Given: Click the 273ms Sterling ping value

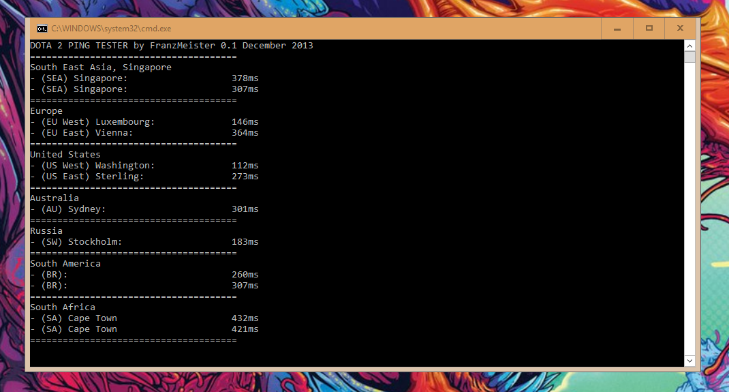Looking at the screenshot, I should [245, 177].
